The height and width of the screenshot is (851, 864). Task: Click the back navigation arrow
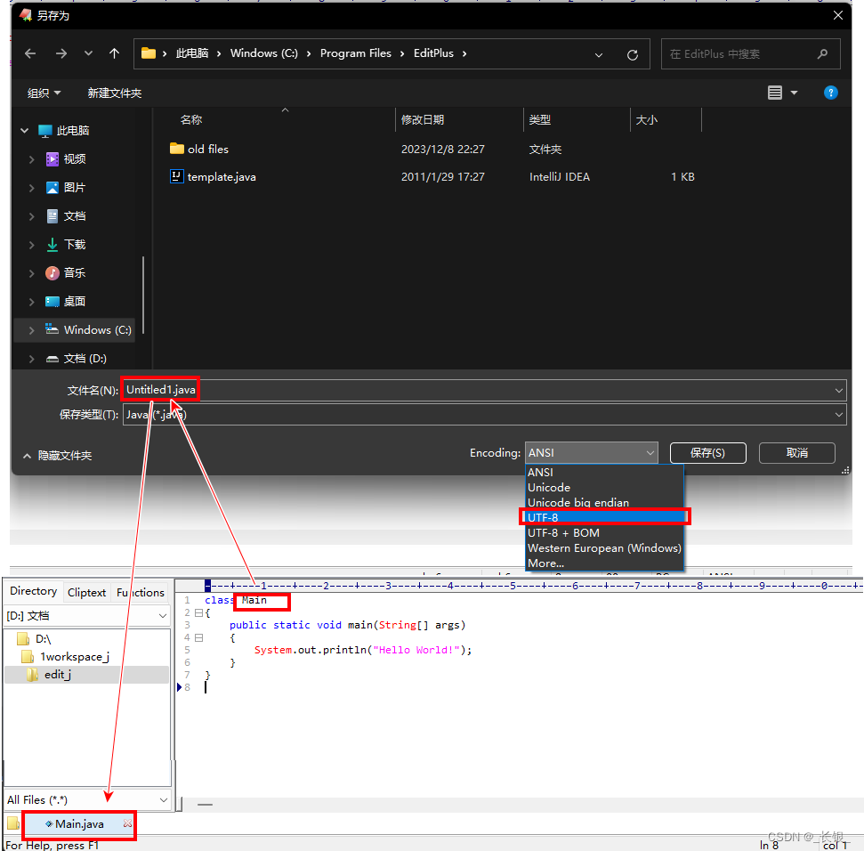point(29,53)
